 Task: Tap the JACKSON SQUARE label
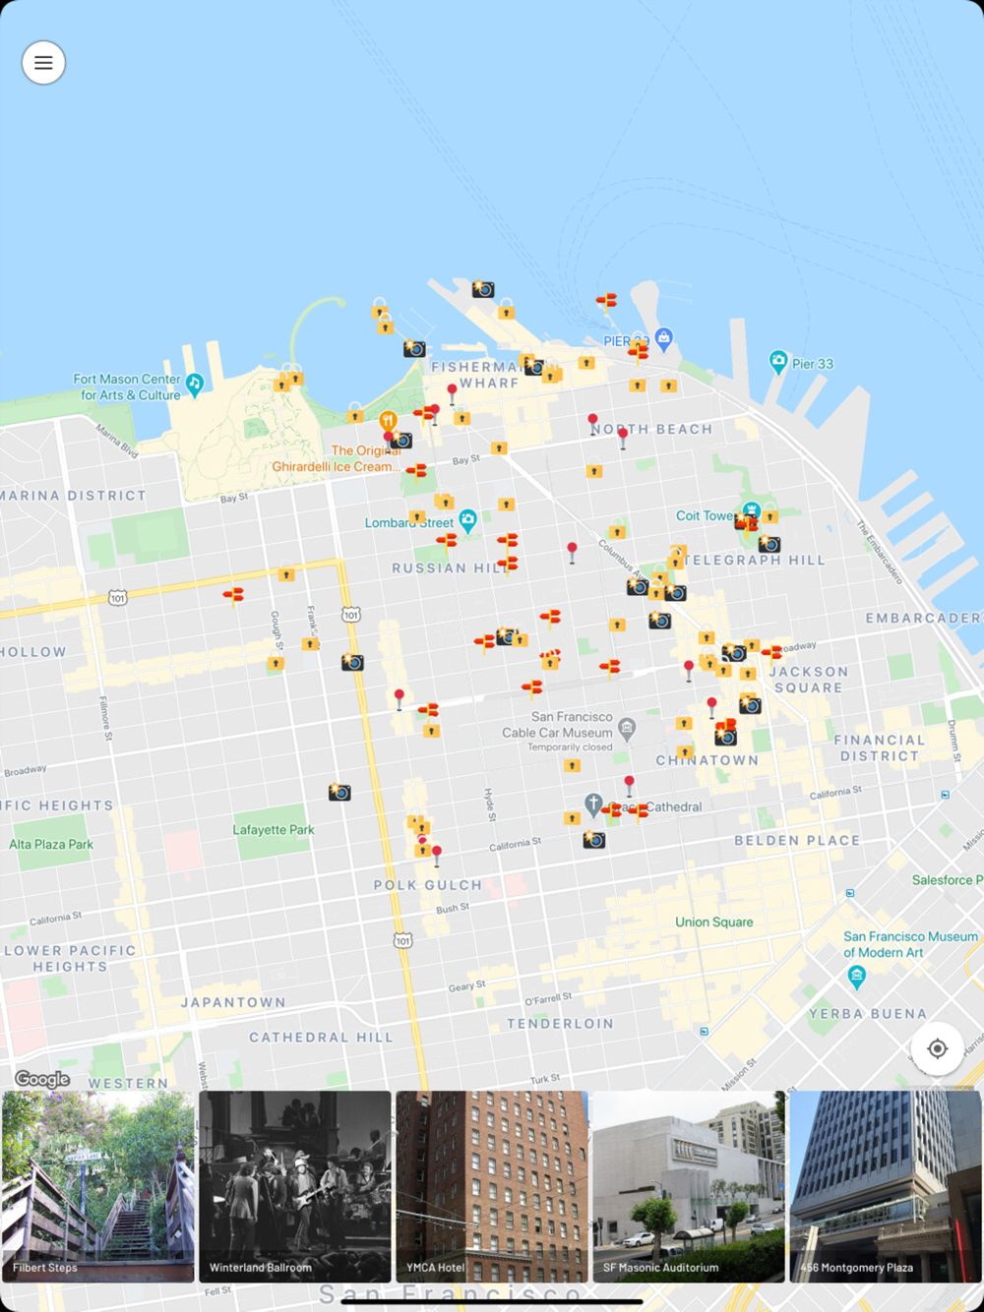[x=809, y=680]
